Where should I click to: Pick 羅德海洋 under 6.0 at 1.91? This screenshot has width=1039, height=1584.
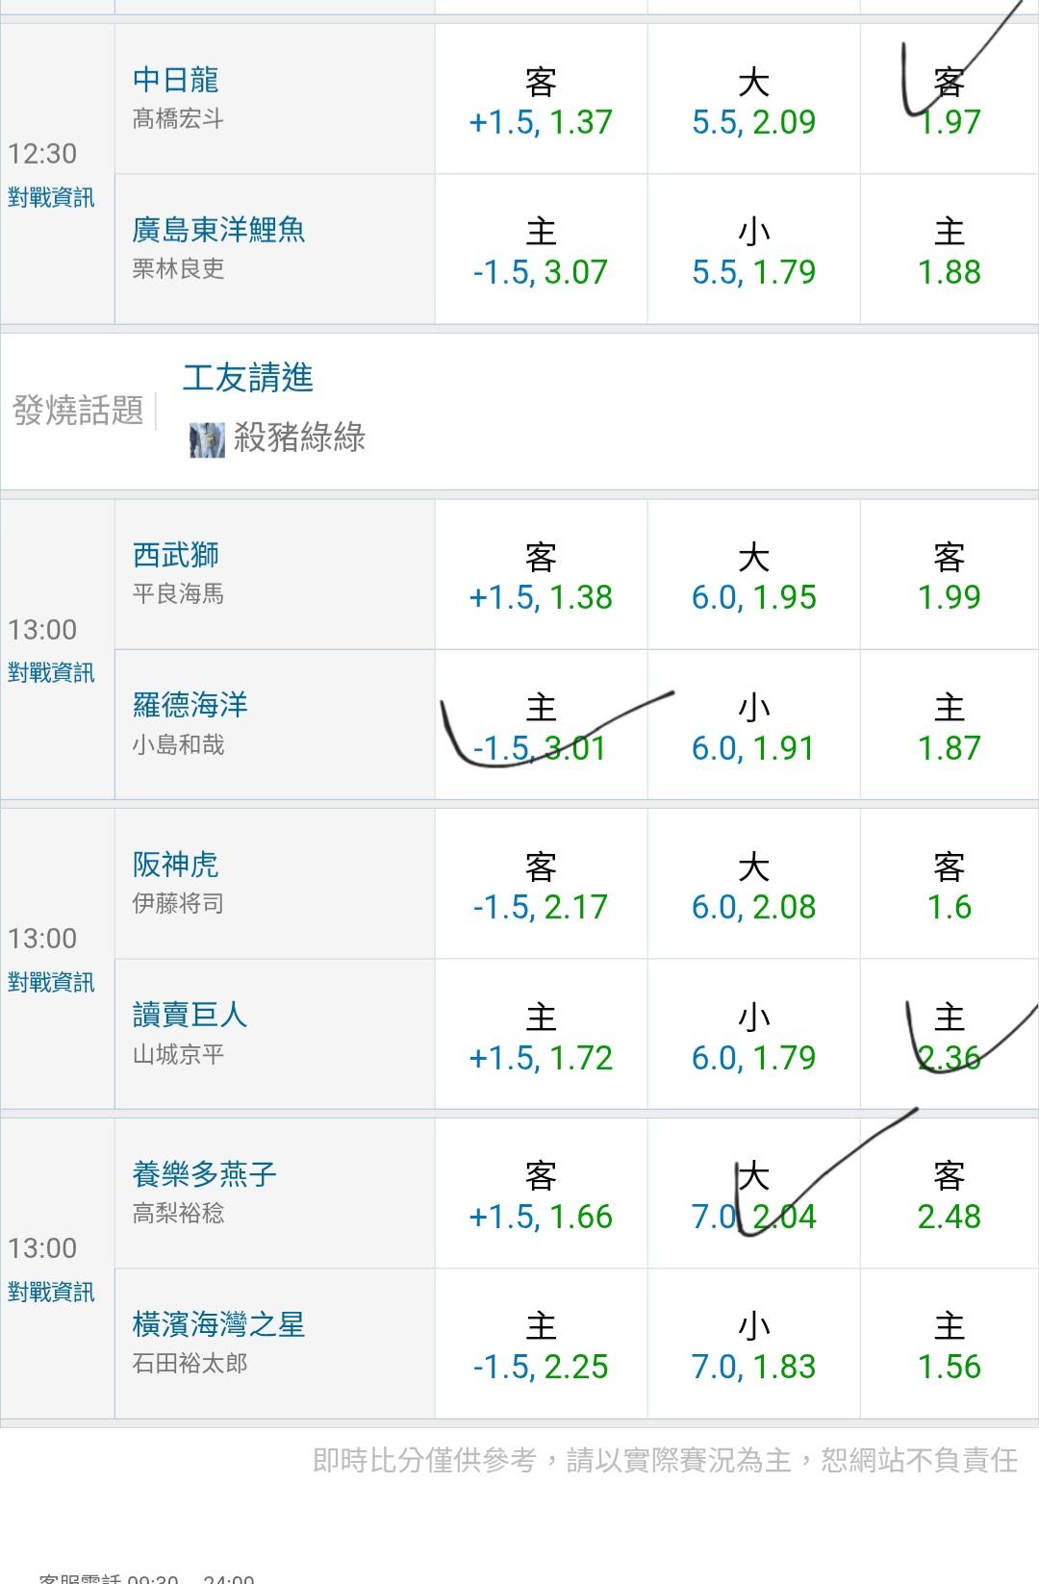753,728
